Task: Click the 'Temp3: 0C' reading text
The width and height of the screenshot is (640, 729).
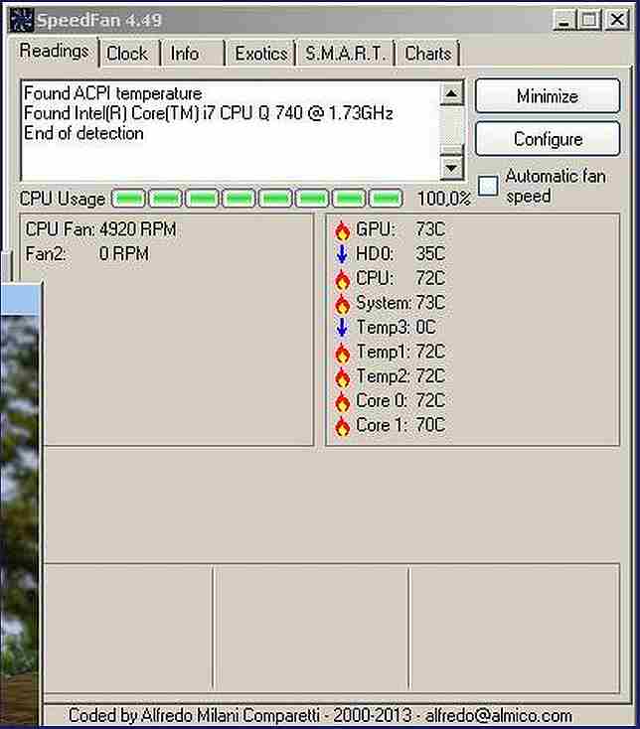Action: tap(396, 328)
